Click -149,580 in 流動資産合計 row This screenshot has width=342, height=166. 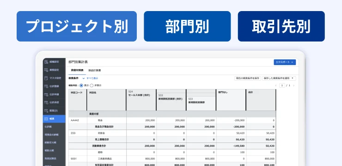(239, 146)
